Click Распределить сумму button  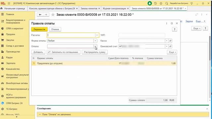pos(95,52)
